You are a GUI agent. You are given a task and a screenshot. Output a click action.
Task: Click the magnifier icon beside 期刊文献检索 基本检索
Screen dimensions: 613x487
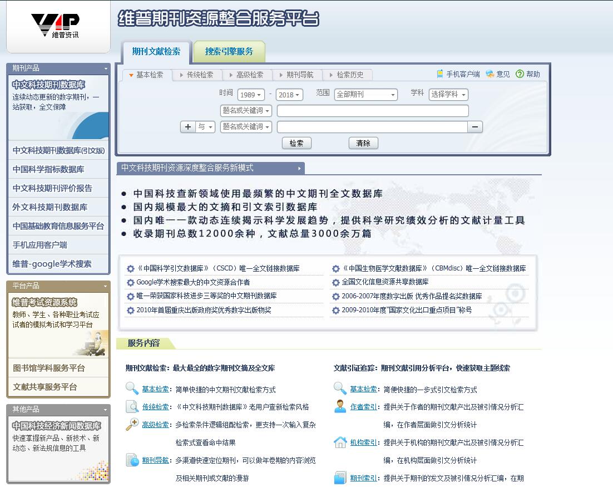[x=132, y=388]
